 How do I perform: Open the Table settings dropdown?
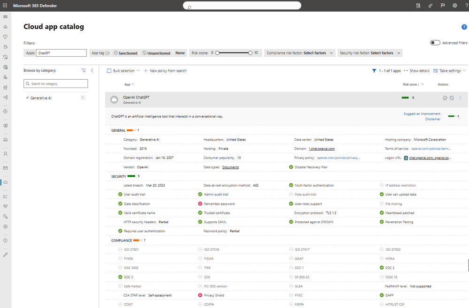tap(450, 71)
